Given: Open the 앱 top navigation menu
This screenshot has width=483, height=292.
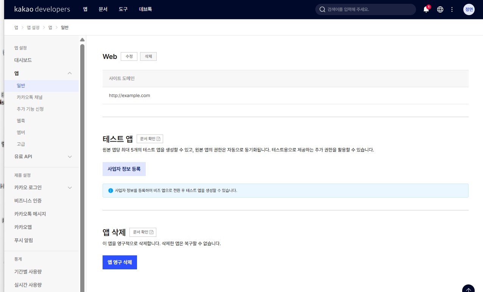Looking at the screenshot, I should (85, 9).
